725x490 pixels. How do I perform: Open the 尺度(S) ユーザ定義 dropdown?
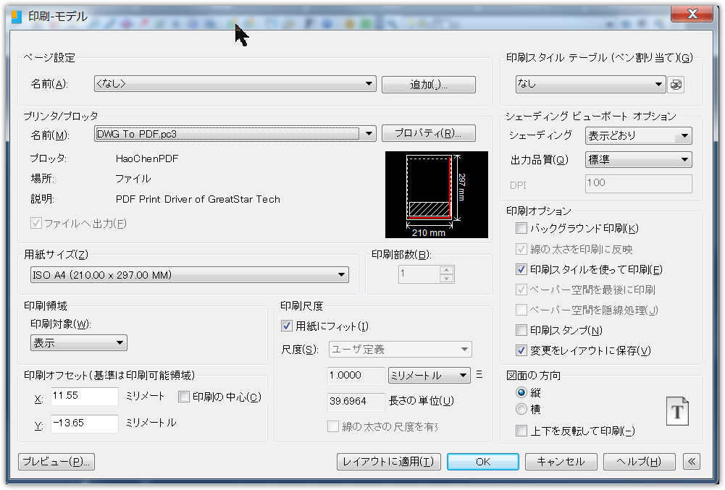[400, 349]
